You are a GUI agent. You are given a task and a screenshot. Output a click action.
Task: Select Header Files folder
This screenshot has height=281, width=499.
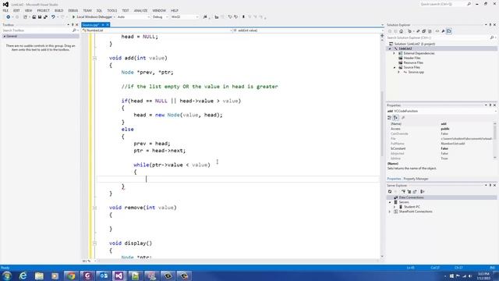(x=412, y=58)
